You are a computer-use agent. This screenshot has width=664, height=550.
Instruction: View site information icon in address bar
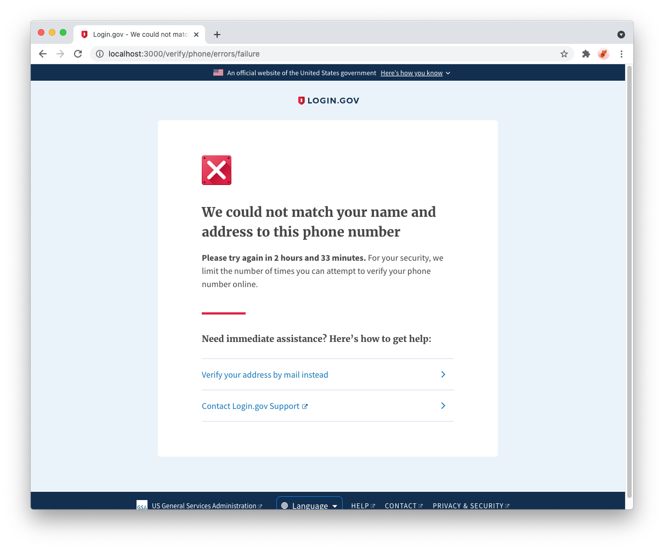tap(100, 54)
